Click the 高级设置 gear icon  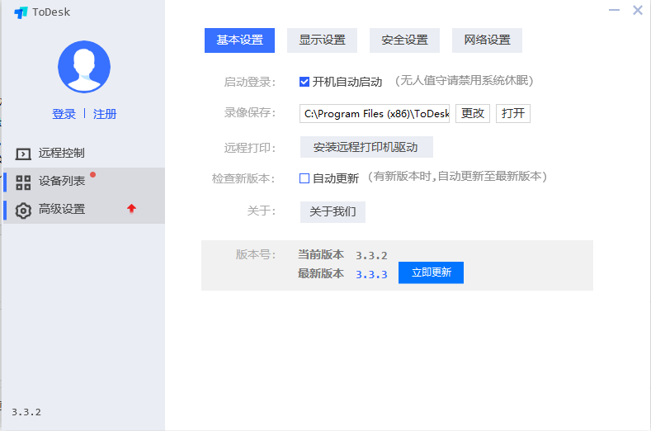[23, 211]
